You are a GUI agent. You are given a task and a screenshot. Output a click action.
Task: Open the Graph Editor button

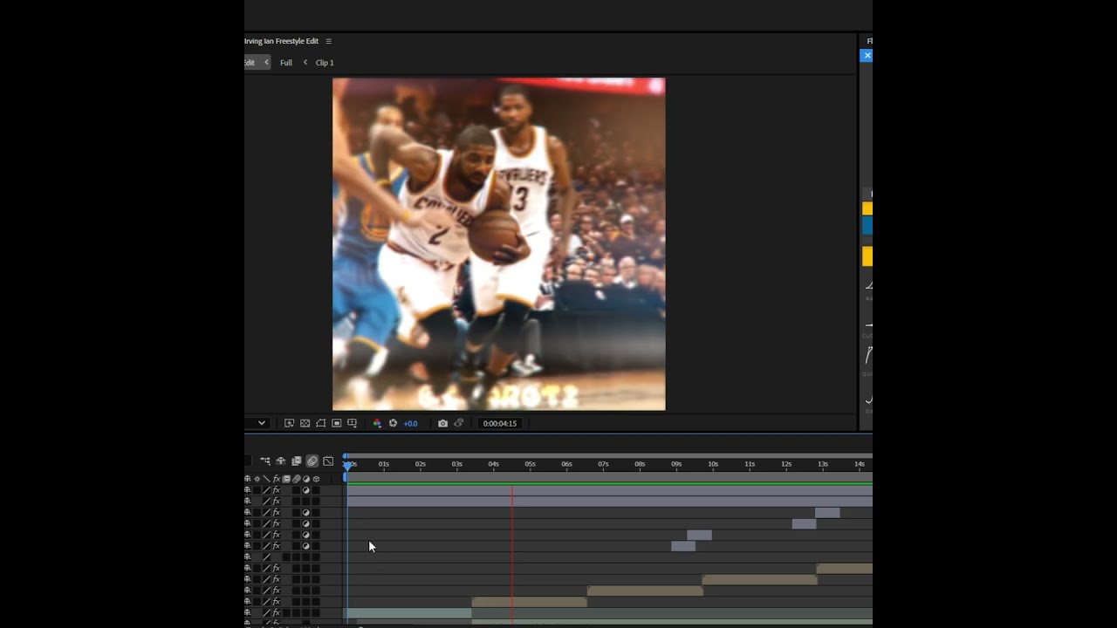(x=328, y=461)
